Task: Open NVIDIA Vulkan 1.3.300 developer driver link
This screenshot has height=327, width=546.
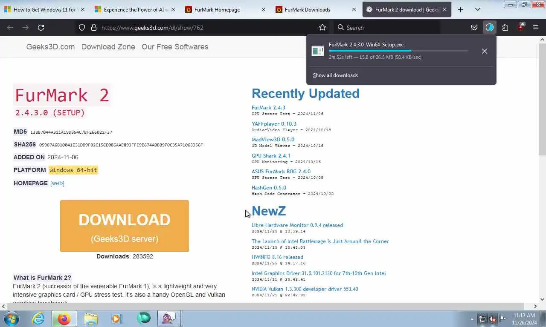Action: 305,289
